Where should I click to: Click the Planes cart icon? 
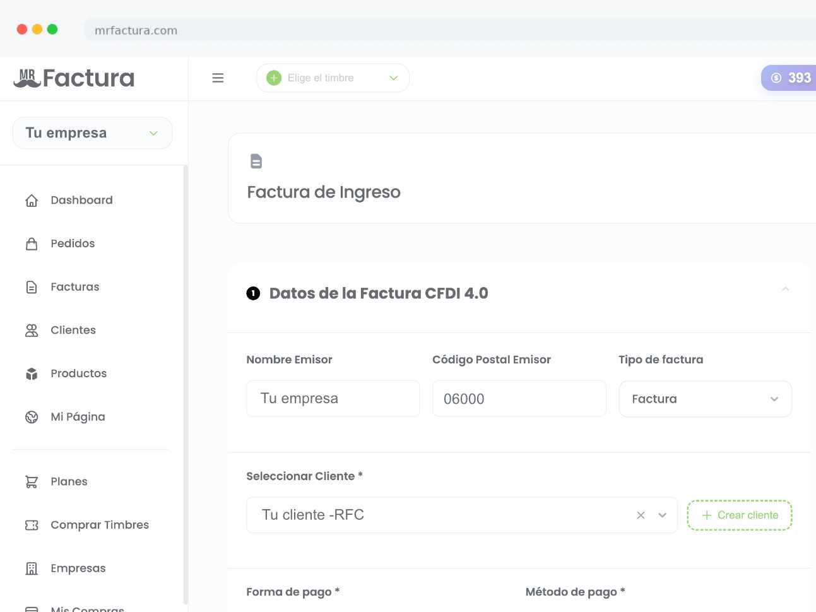point(32,482)
